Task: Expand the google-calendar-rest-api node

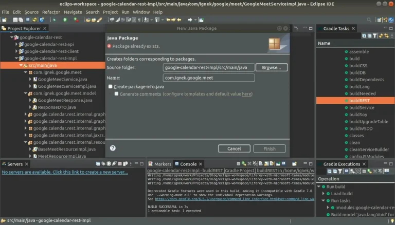Action: pos(16,44)
